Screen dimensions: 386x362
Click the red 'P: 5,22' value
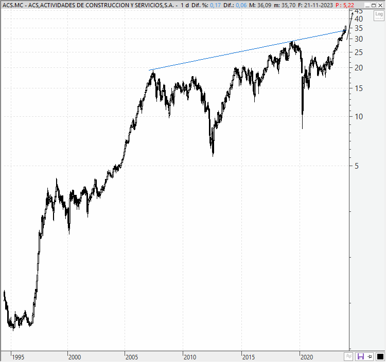point(345,5)
